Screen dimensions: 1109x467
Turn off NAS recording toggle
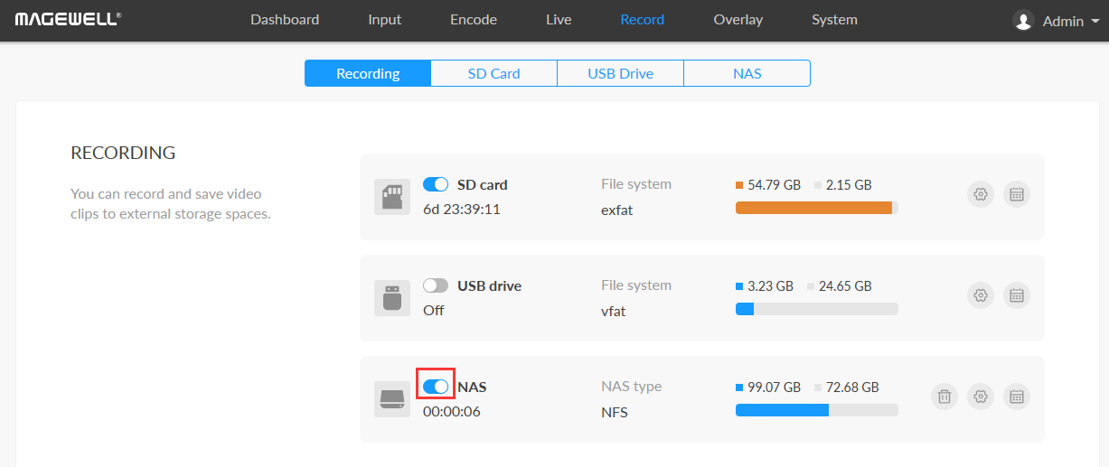click(436, 387)
